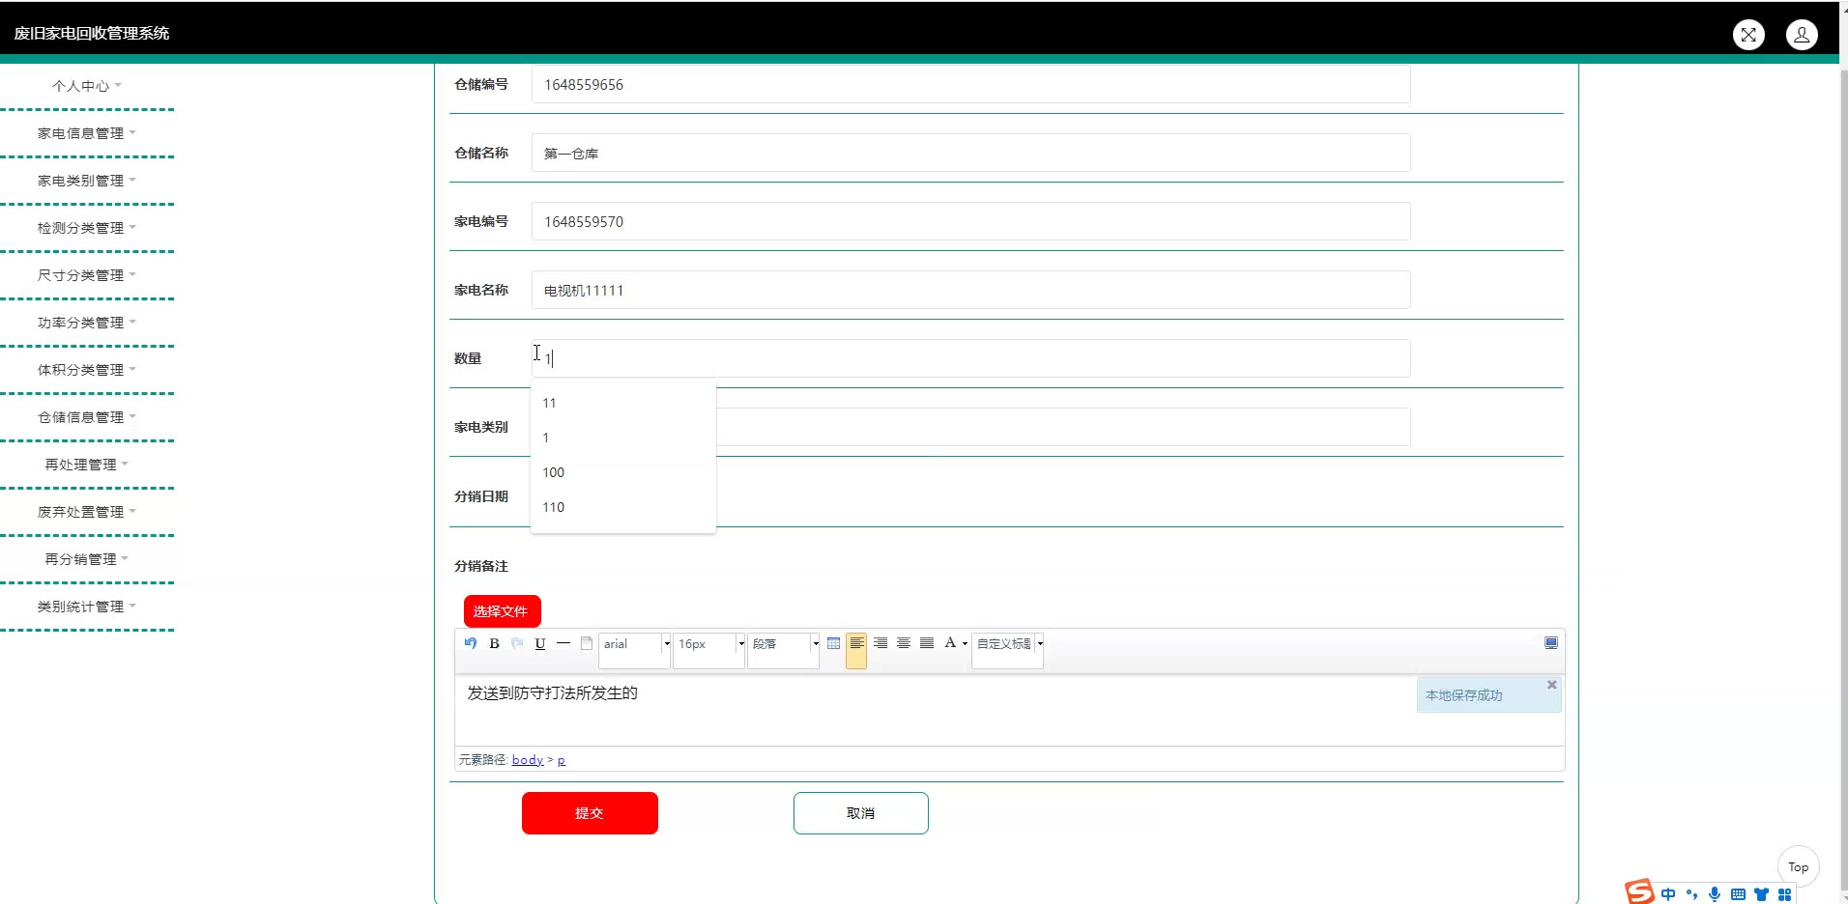
Task: Expand the 再处理管理 sidebar menu
Action: click(x=87, y=465)
